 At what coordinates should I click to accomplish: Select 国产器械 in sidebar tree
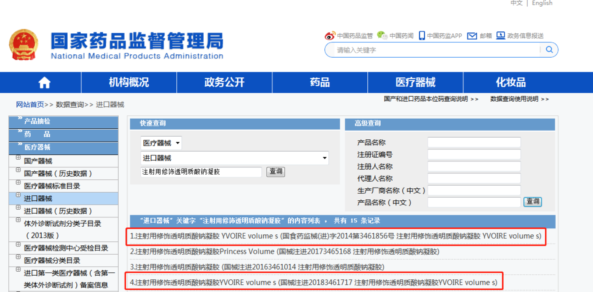pyautogui.click(x=38, y=161)
